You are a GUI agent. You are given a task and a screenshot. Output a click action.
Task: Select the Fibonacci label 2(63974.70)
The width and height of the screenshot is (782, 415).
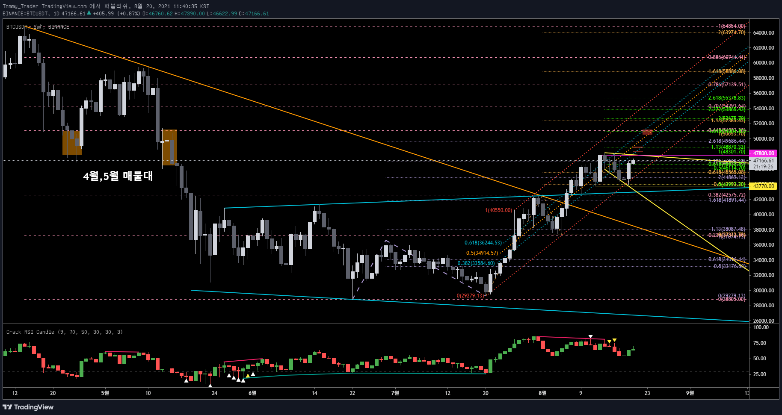click(732, 32)
